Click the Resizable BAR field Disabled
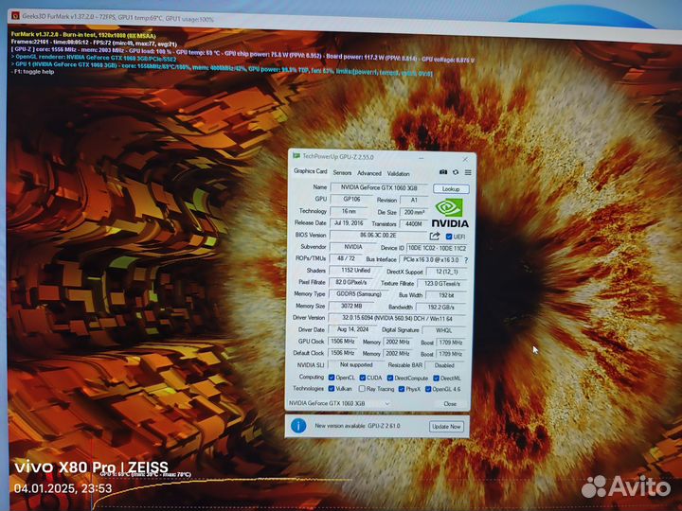682x511 pixels. 444,365
